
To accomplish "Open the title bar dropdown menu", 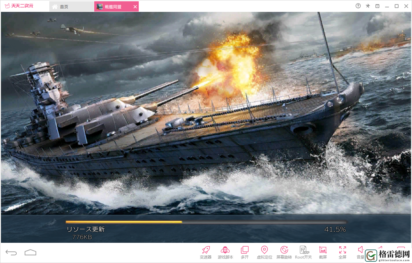I will point(377,6).
